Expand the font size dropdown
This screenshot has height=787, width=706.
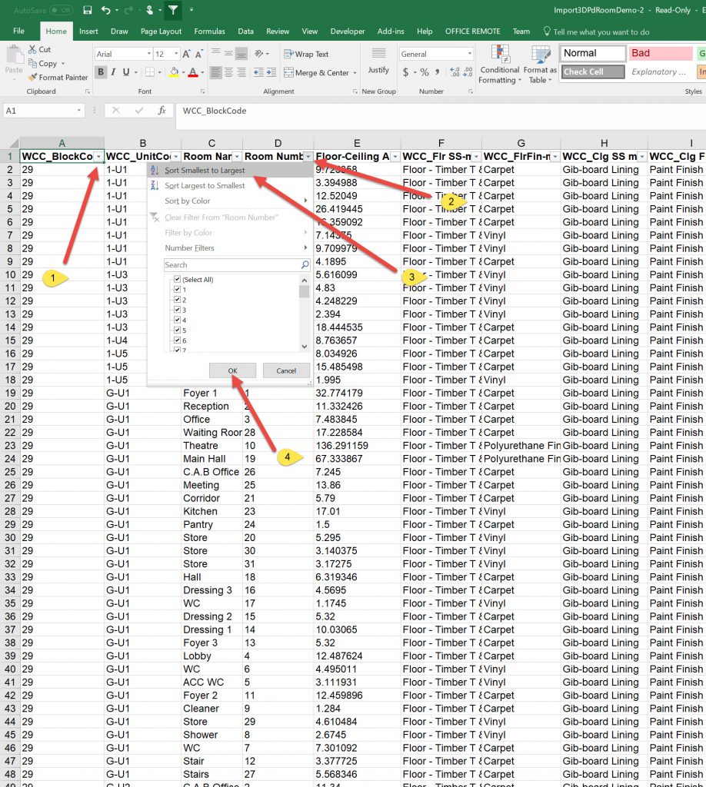[x=177, y=55]
